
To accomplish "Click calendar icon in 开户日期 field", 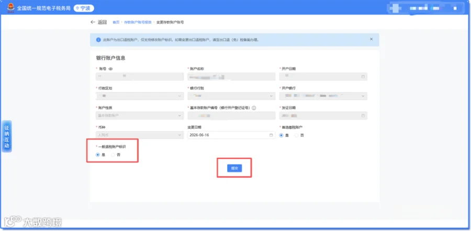I will [x=363, y=77].
